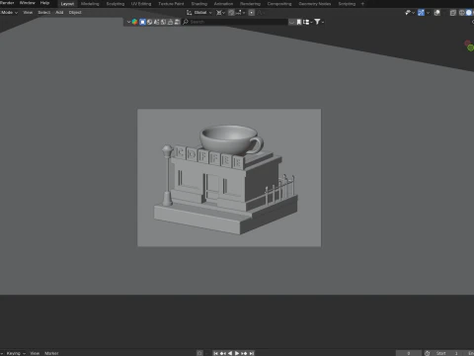Play the animation forward
474x356 pixels.
(x=237, y=353)
